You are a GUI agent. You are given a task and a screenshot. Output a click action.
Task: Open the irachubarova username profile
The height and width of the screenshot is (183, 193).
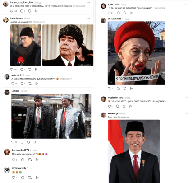coord(17,19)
